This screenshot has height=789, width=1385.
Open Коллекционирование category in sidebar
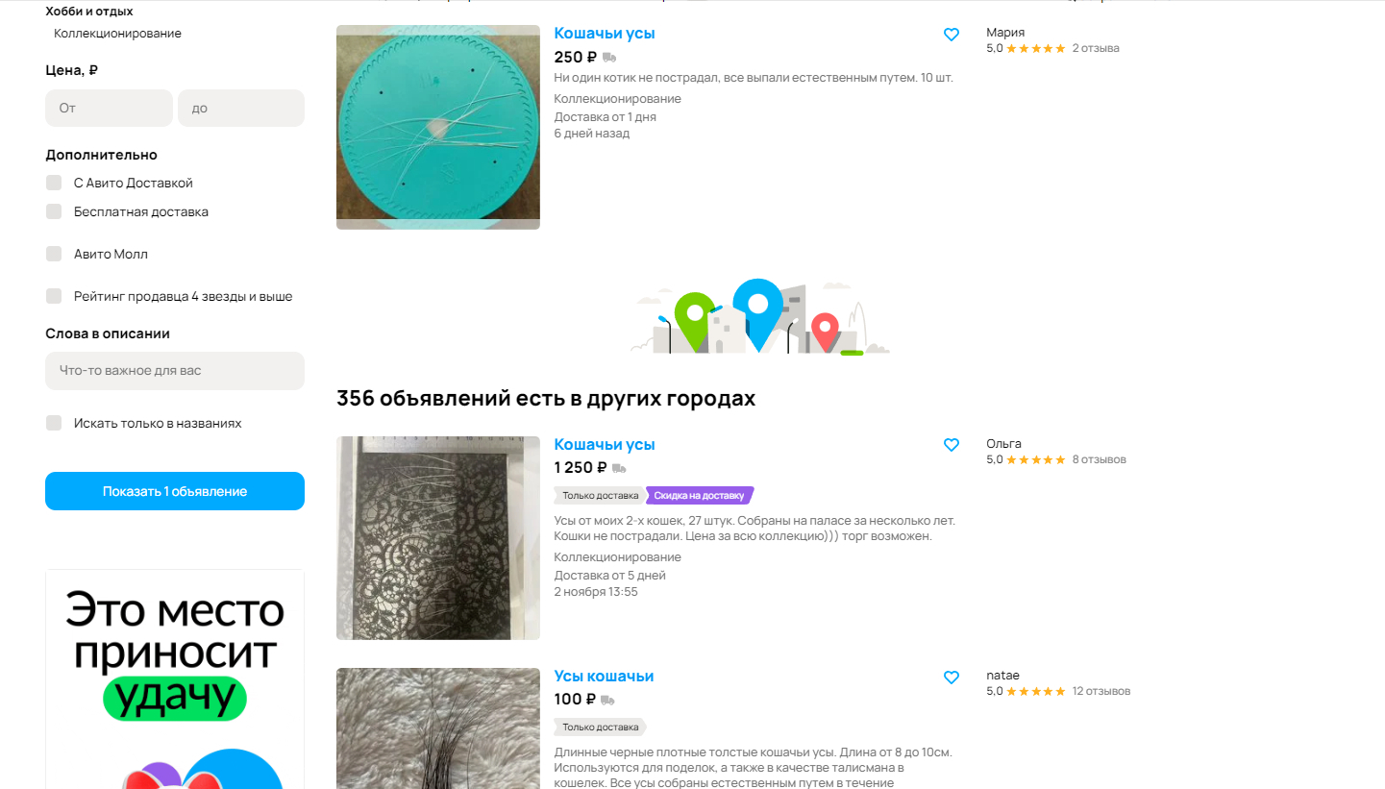[x=117, y=34]
